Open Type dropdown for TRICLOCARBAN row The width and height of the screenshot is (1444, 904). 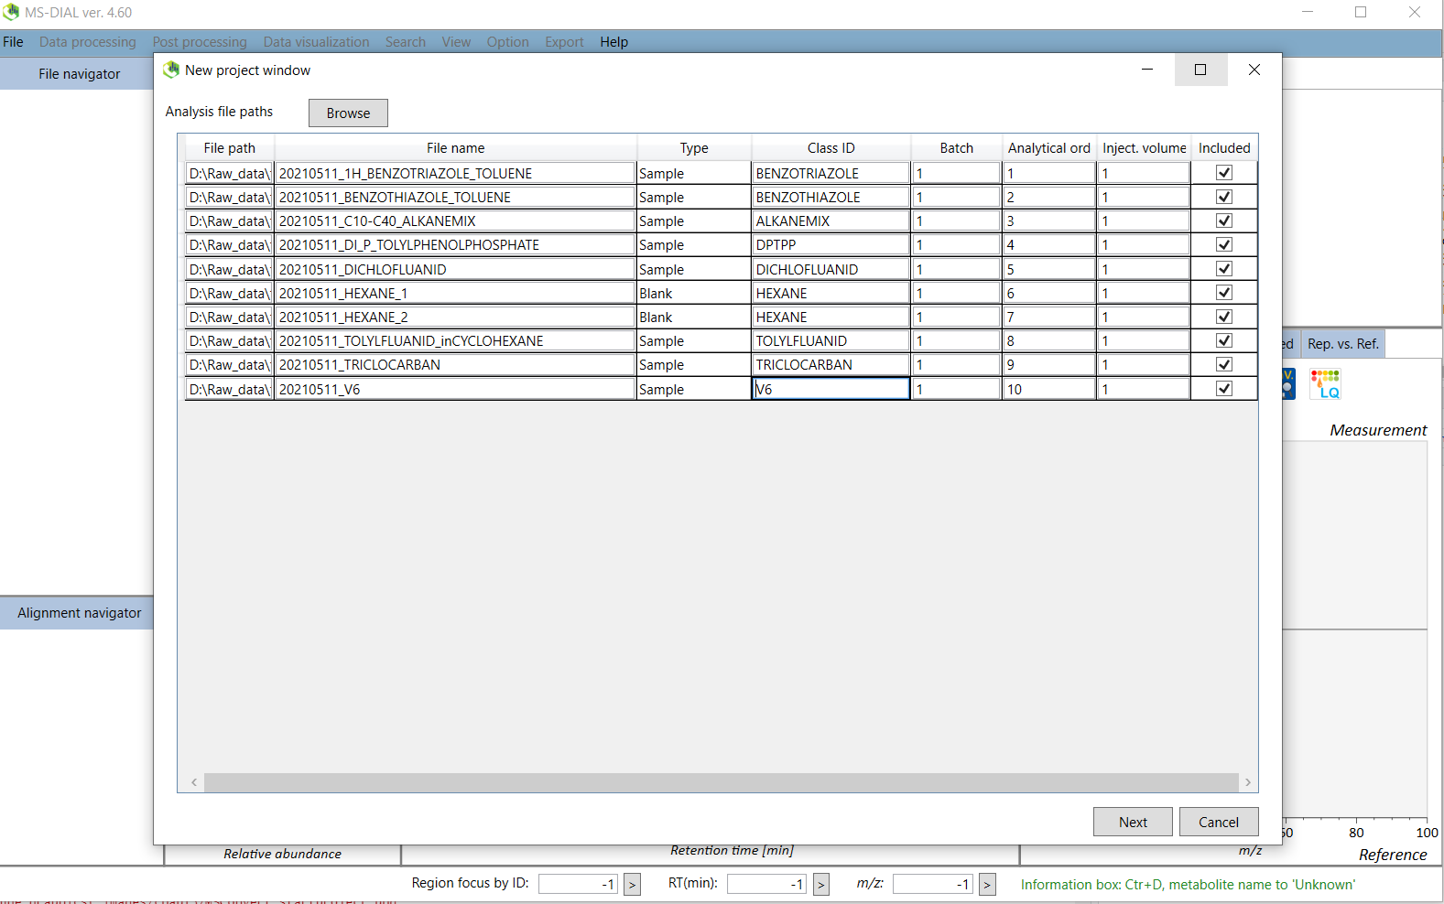tap(693, 364)
